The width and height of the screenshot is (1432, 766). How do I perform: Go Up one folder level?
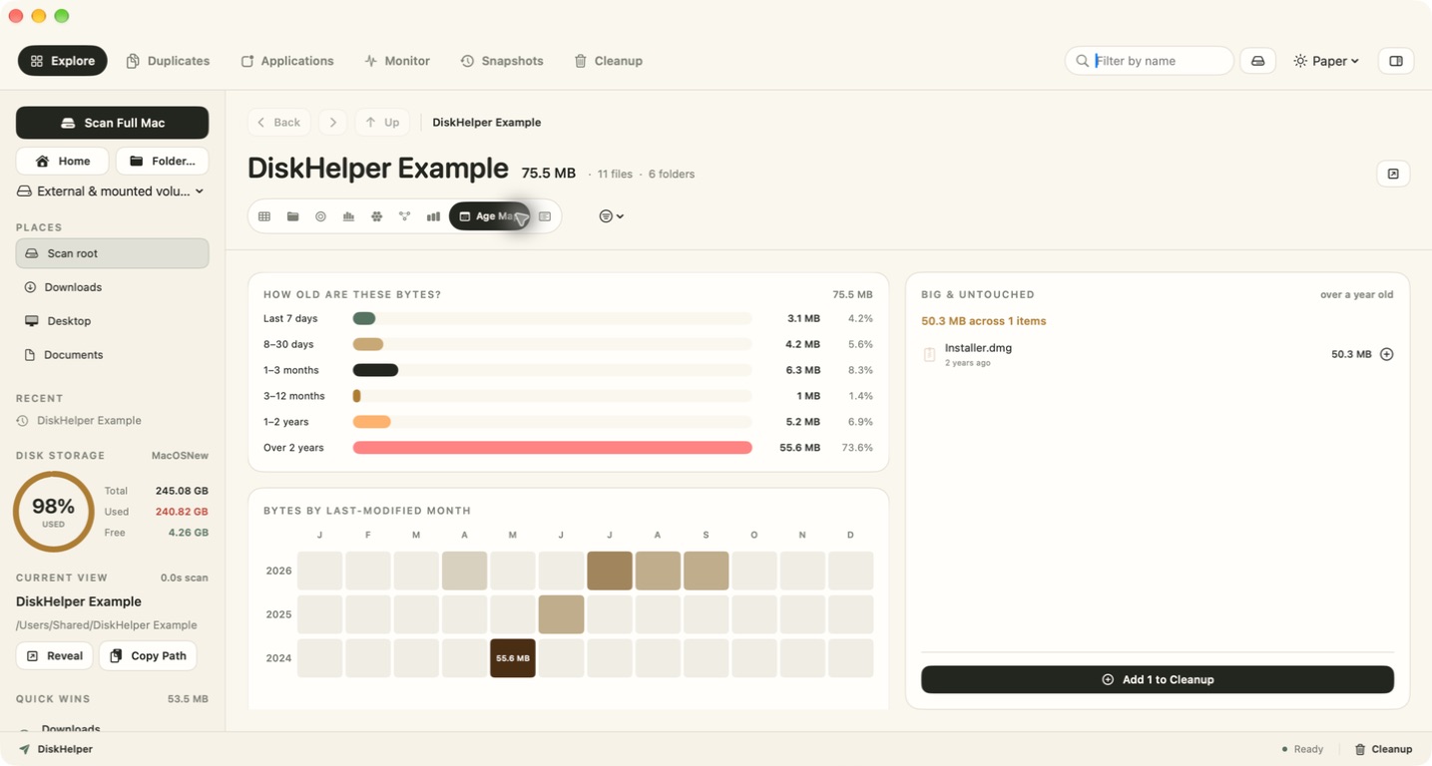click(x=382, y=123)
